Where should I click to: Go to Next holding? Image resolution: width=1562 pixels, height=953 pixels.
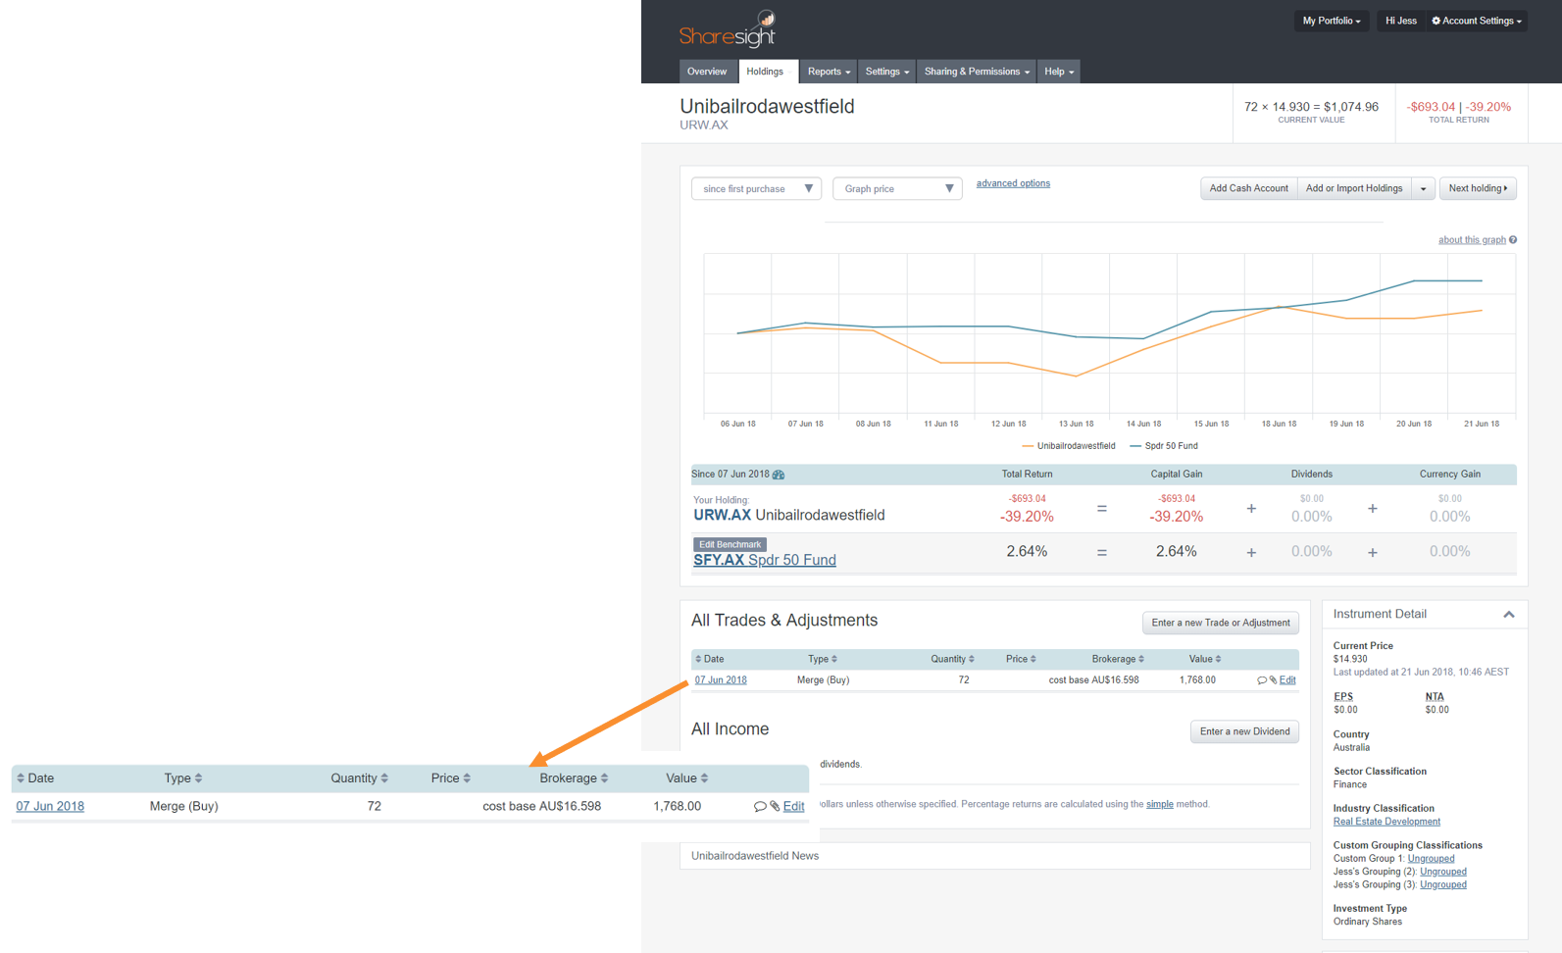[1478, 188]
